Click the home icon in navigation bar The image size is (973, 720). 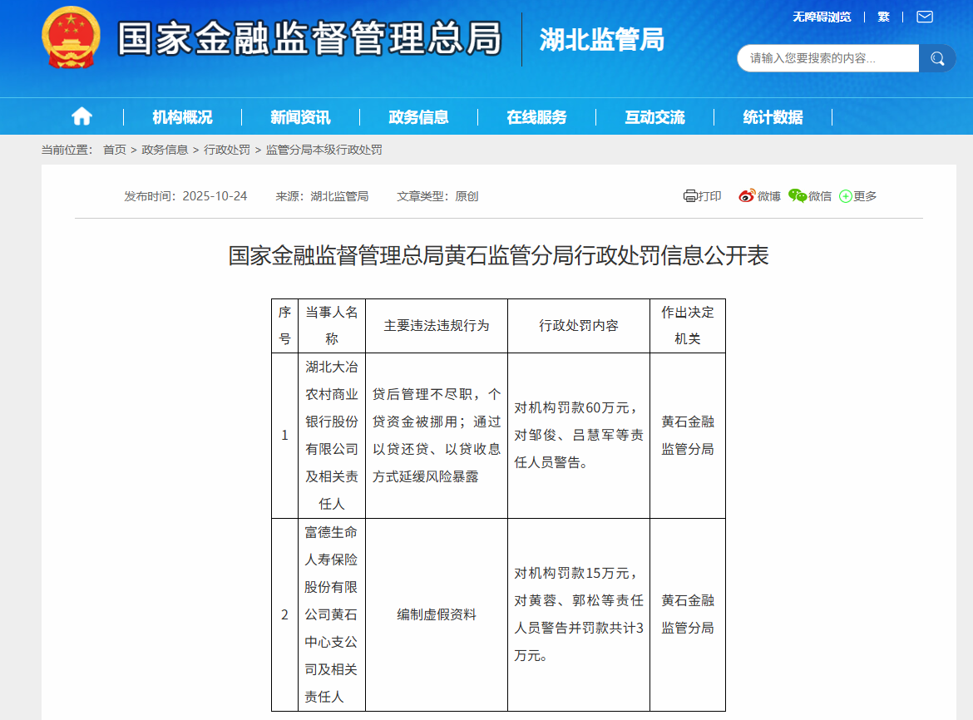(81, 116)
